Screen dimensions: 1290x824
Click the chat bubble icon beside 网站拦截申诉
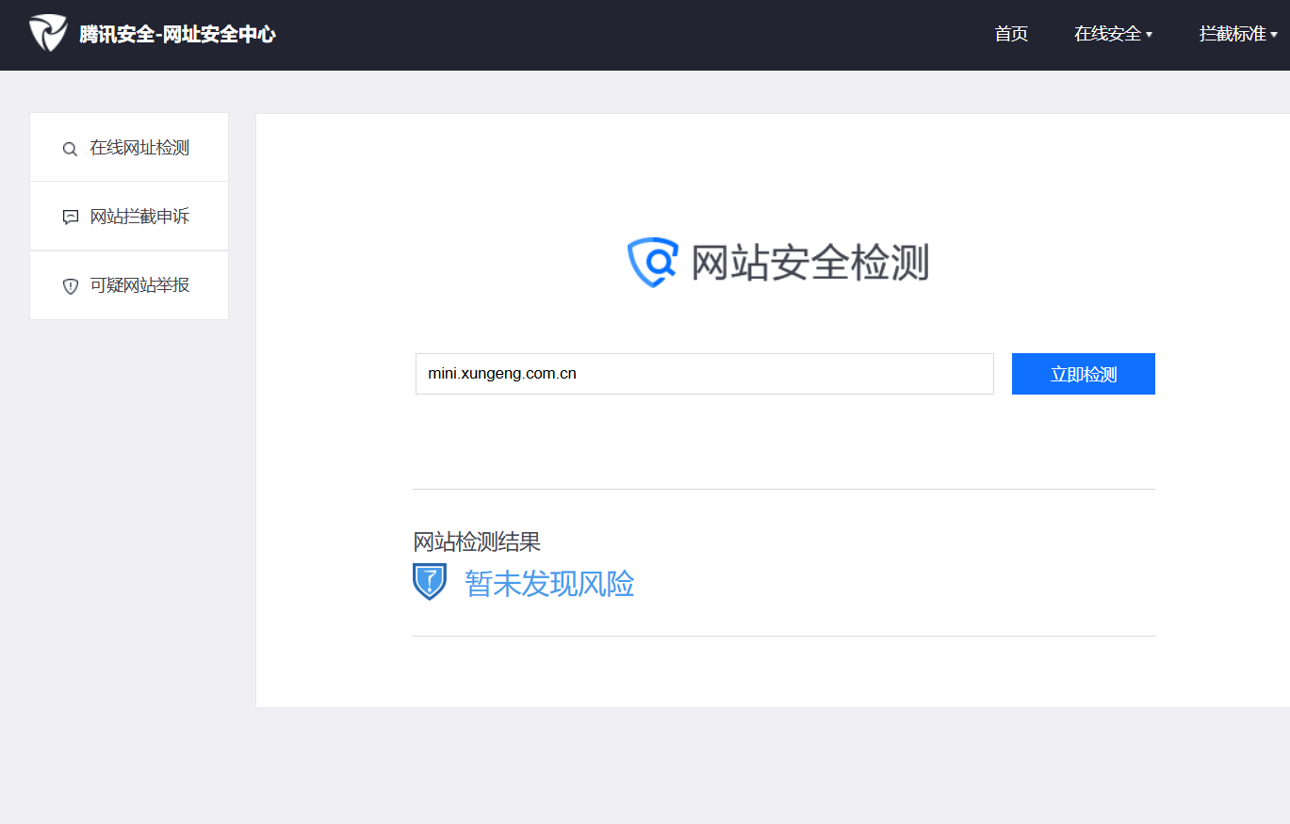click(x=70, y=218)
